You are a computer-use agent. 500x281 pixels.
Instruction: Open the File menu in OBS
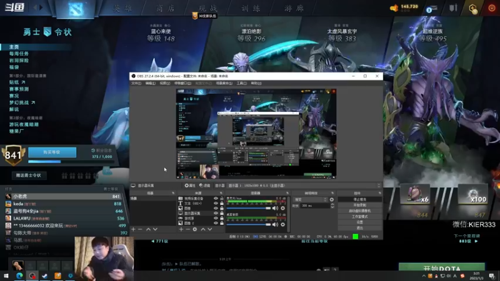coord(136,83)
